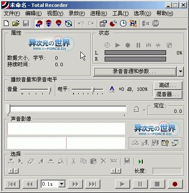Open the 选项(O) menu
Viewport: 189px width, 193px height.
[x=142, y=13]
